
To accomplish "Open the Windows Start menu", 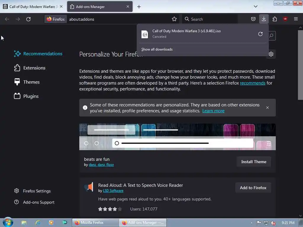I will 8,222.
